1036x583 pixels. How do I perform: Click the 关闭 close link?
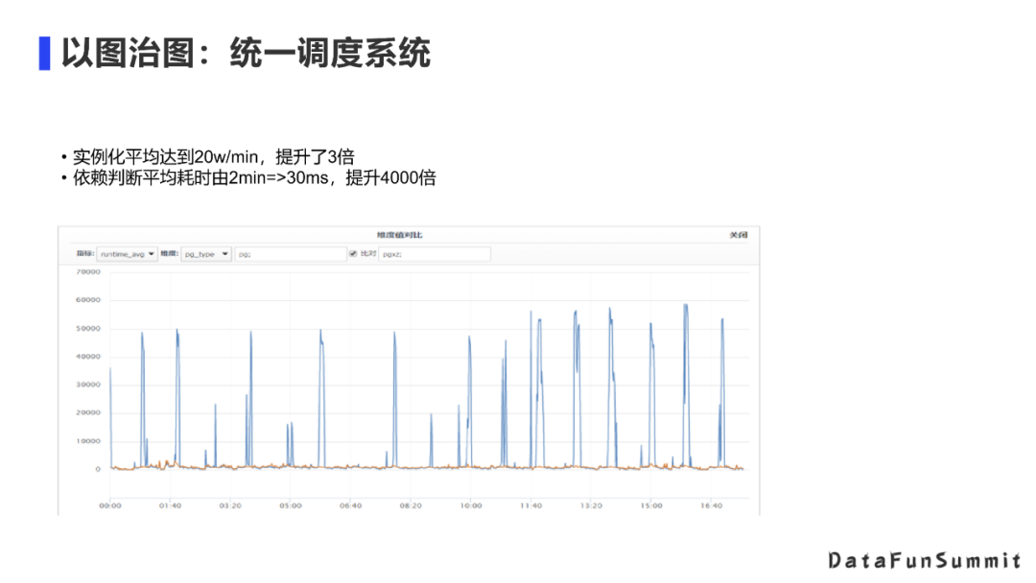coord(739,235)
